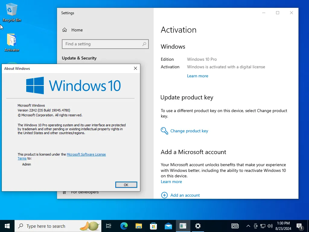Click the Find a setting search box
This screenshot has width=309, height=232.
point(105,44)
